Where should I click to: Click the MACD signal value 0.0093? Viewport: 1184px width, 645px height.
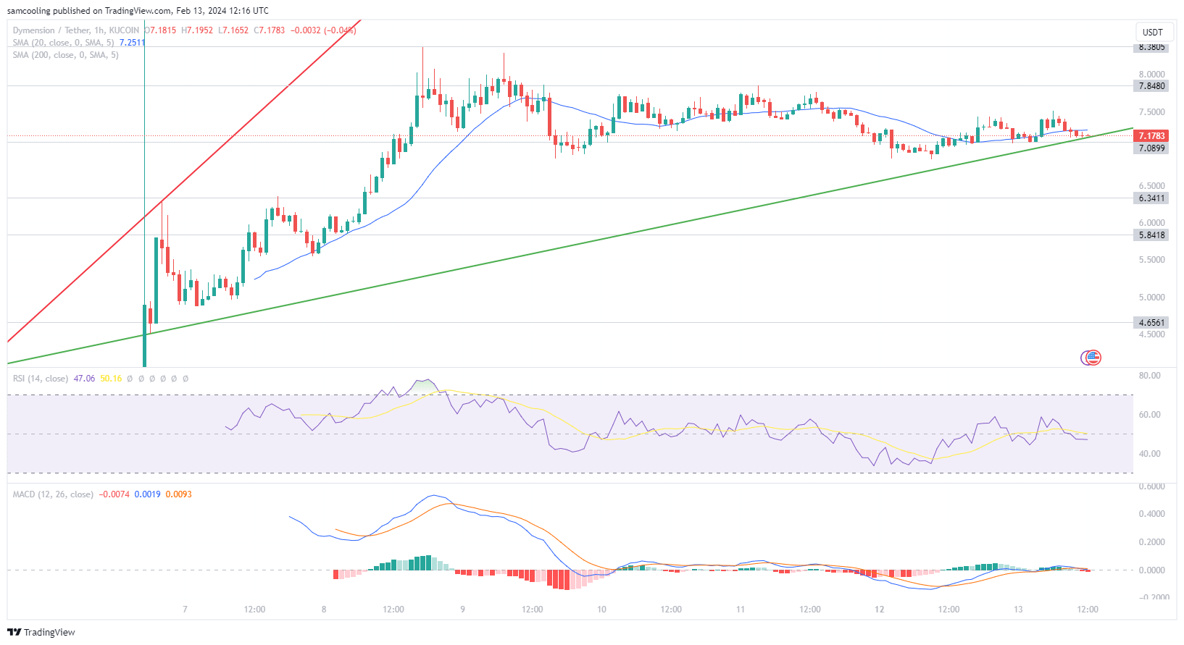179,494
